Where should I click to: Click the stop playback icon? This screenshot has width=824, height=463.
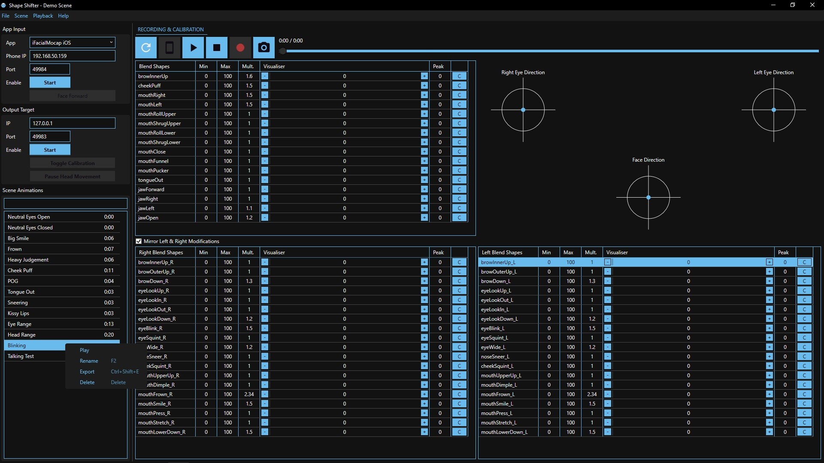217,48
